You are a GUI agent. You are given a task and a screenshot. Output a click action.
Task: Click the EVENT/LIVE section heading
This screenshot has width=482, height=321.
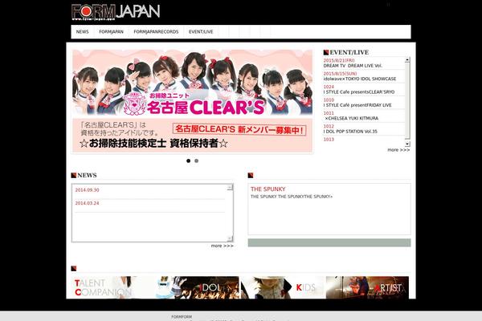pyautogui.click(x=349, y=52)
